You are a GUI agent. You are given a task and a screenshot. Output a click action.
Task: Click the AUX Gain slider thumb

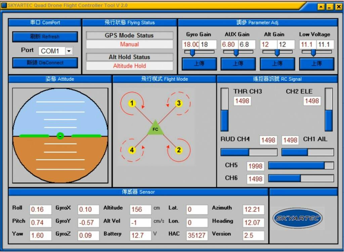coord(236,53)
